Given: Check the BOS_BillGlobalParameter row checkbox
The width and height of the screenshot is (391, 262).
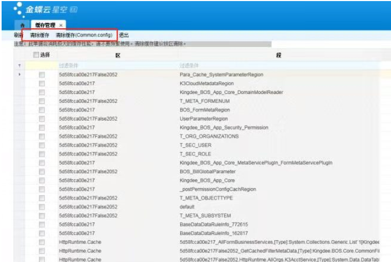Looking at the screenshot, I should pos(42,172).
